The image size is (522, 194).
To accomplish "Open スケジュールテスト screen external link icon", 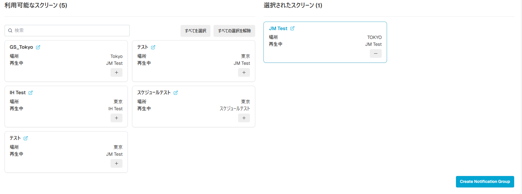I will pos(176,93).
